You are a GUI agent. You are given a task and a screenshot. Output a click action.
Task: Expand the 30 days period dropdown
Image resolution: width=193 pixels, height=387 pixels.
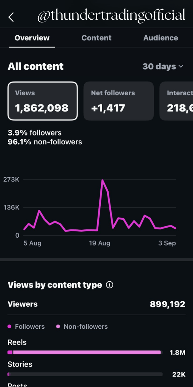(163, 66)
